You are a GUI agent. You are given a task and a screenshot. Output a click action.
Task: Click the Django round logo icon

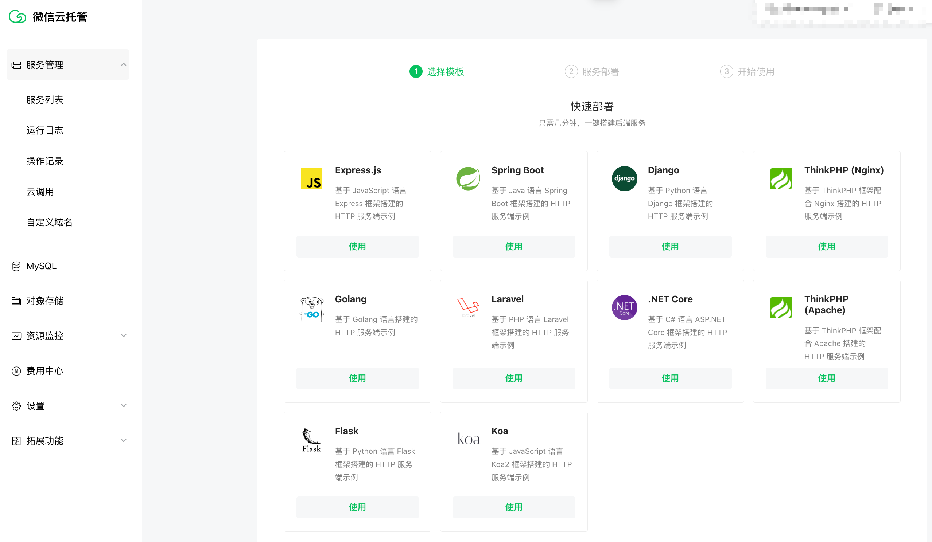pyautogui.click(x=624, y=178)
